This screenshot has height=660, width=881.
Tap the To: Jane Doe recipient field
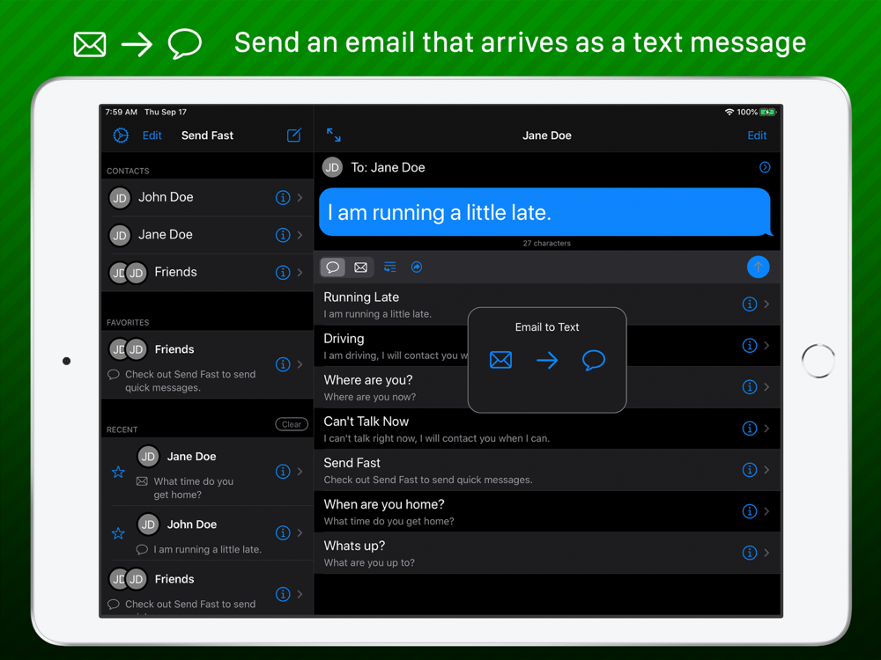tap(547, 167)
